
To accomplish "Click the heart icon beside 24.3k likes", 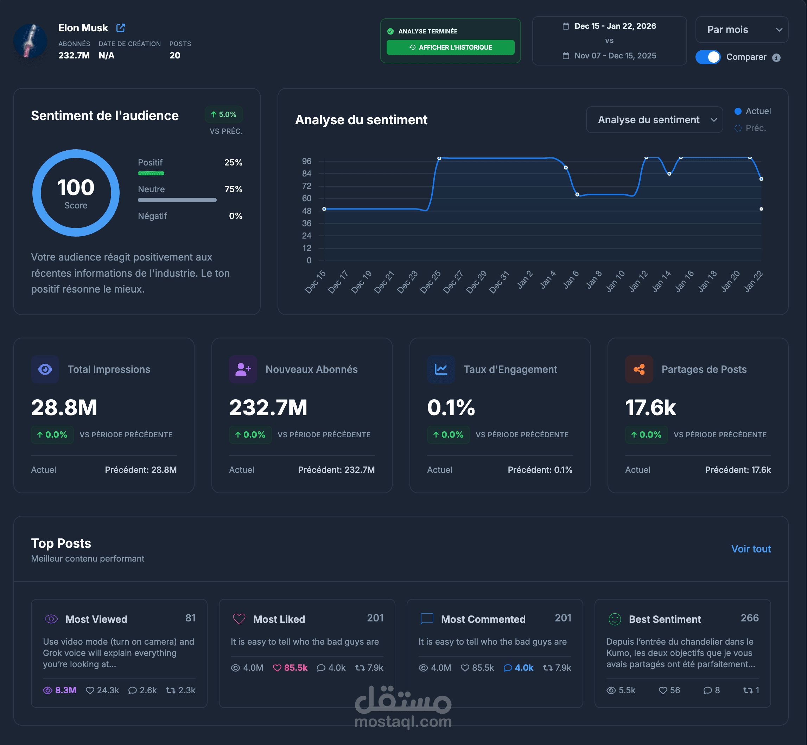I will click(90, 690).
